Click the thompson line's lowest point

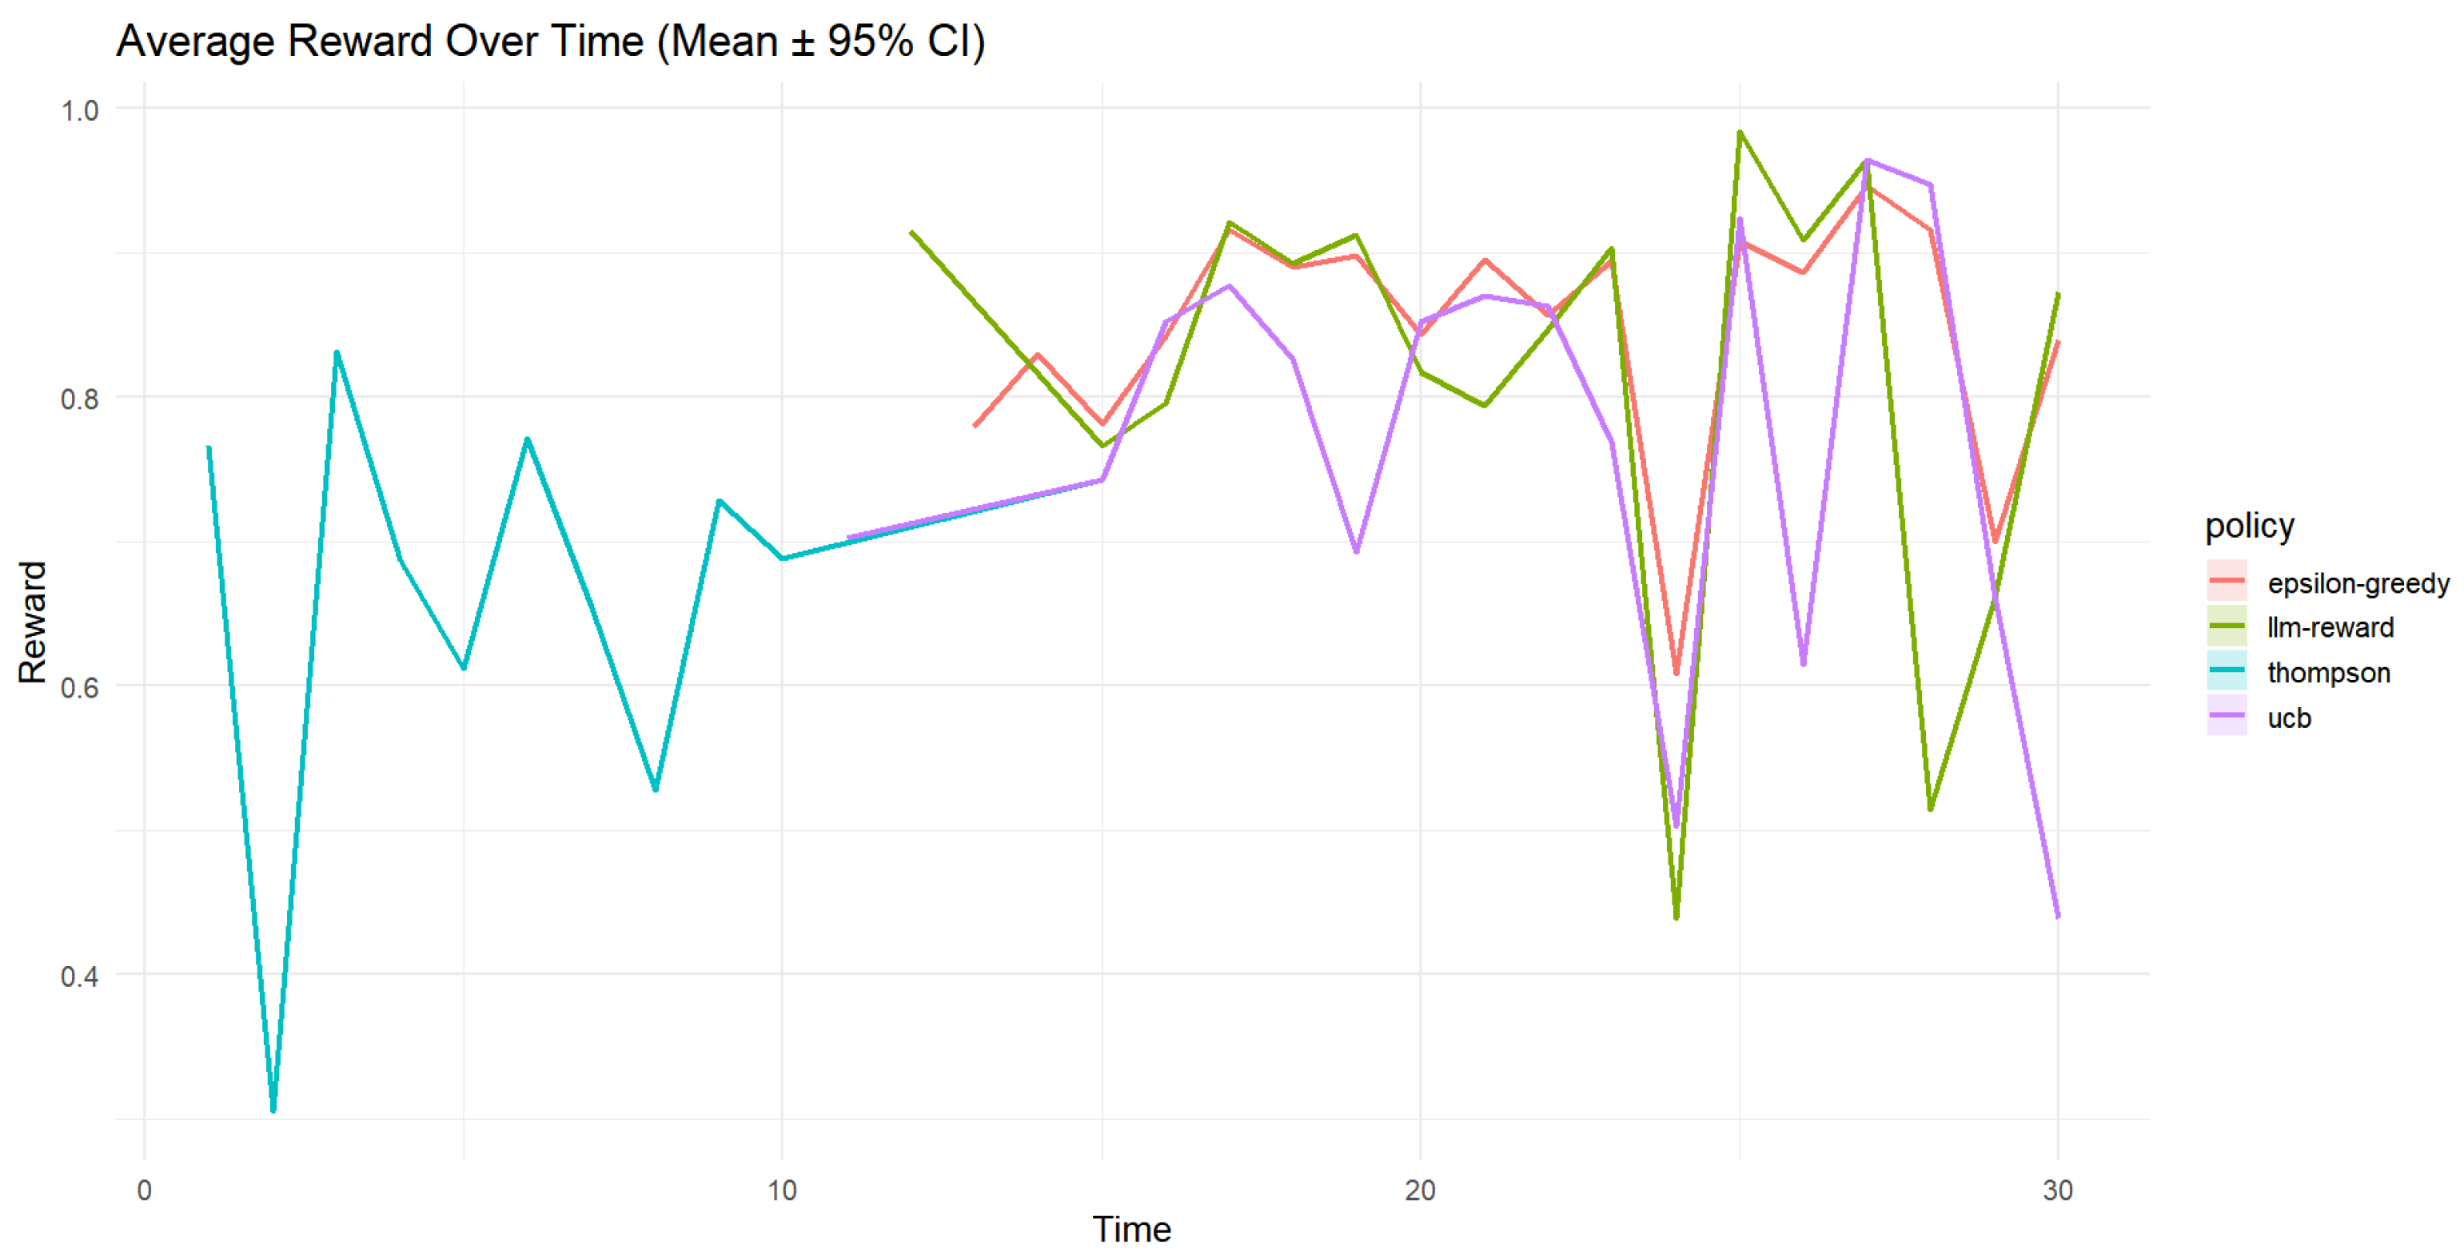pos(273,1110)
